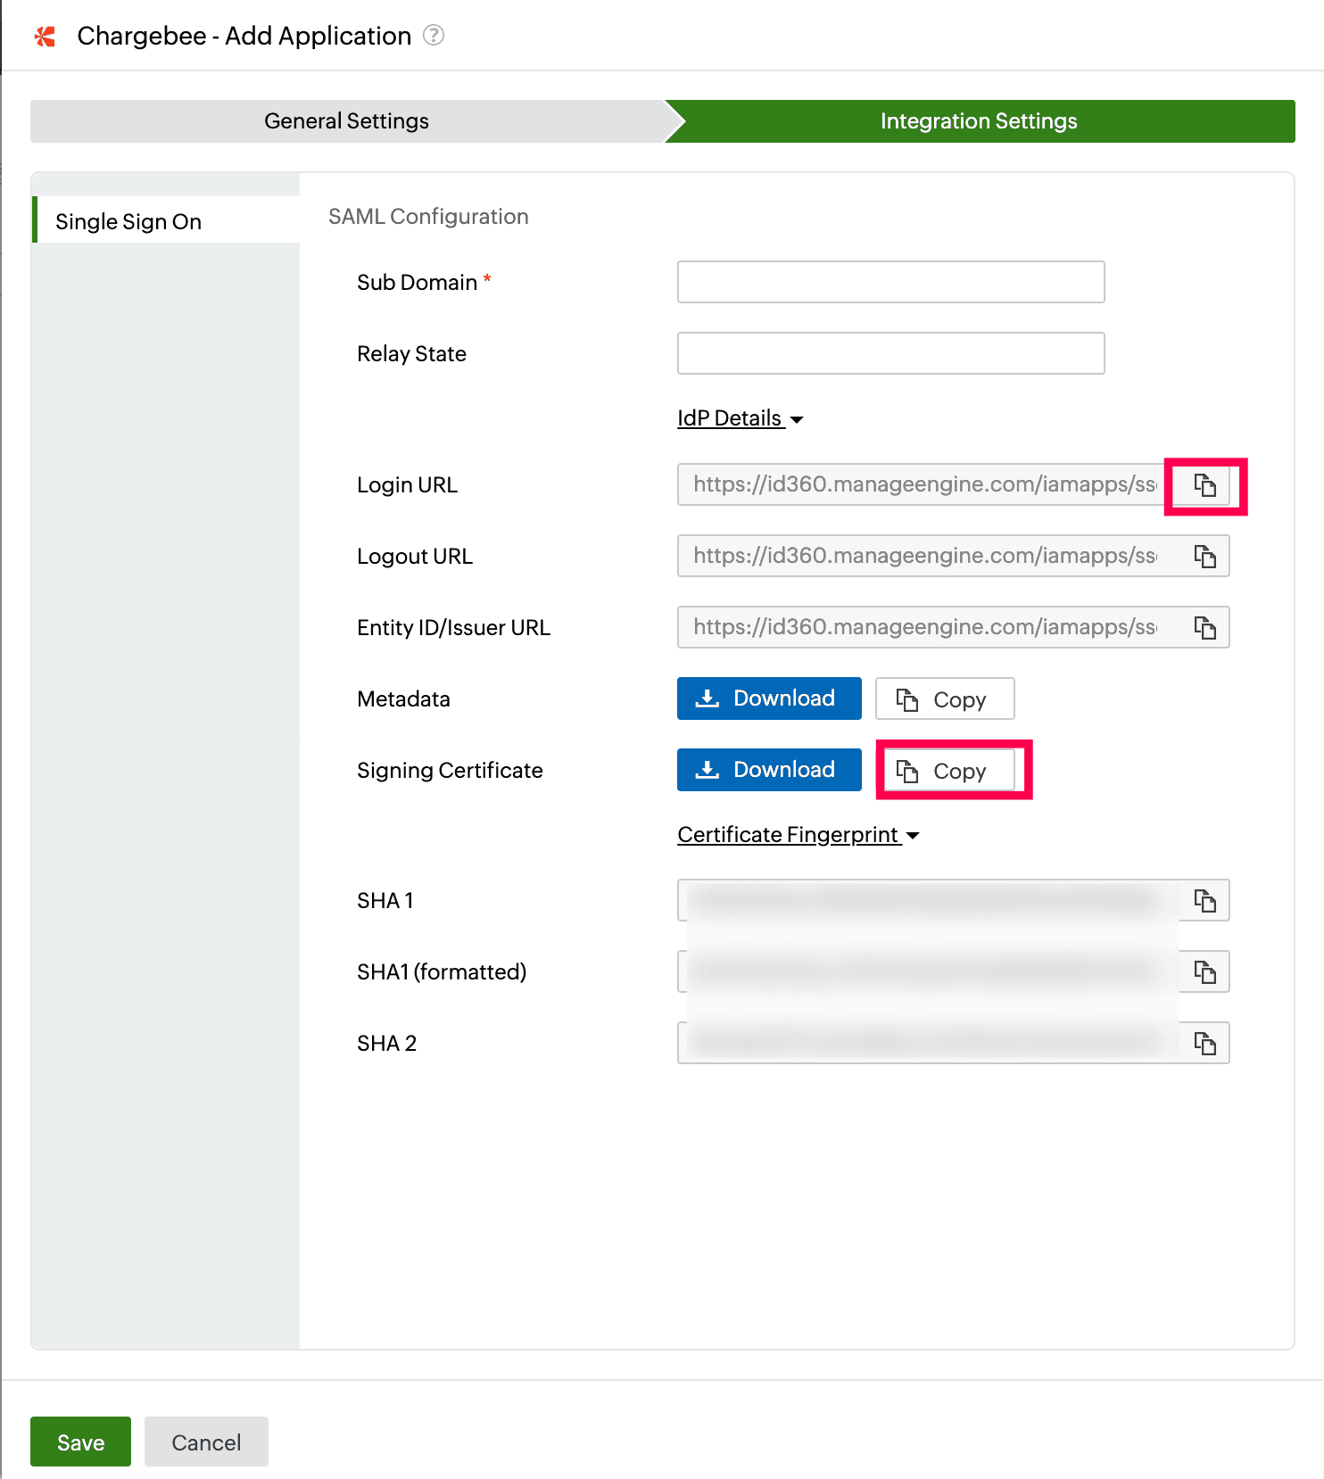
Task: Click the Signing Certificate label
Action: click(x=450, y=771)
